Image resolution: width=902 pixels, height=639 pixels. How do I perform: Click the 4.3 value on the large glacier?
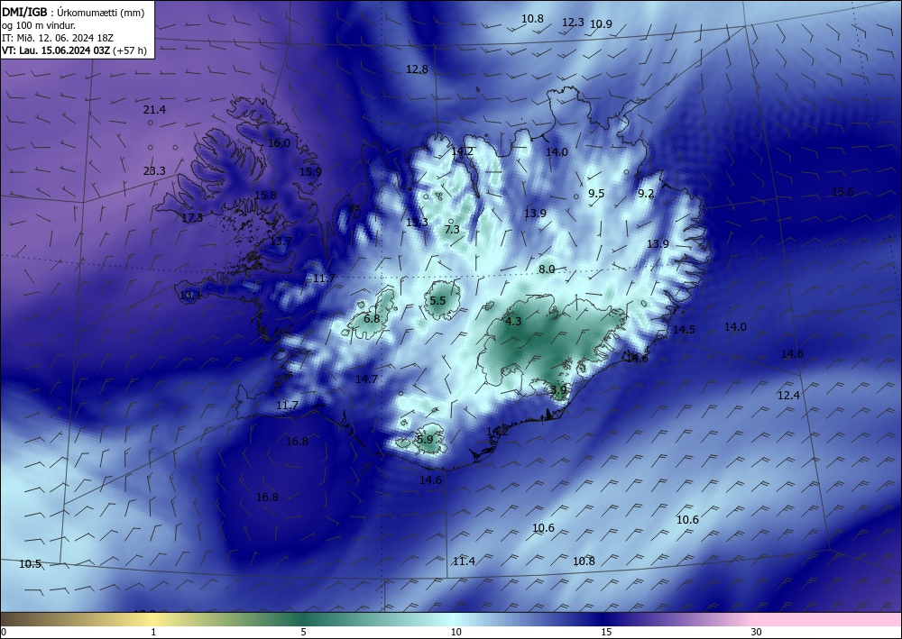point(513,321)
